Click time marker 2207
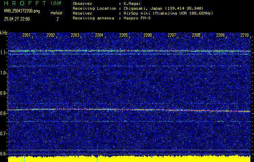 [172, 35]
